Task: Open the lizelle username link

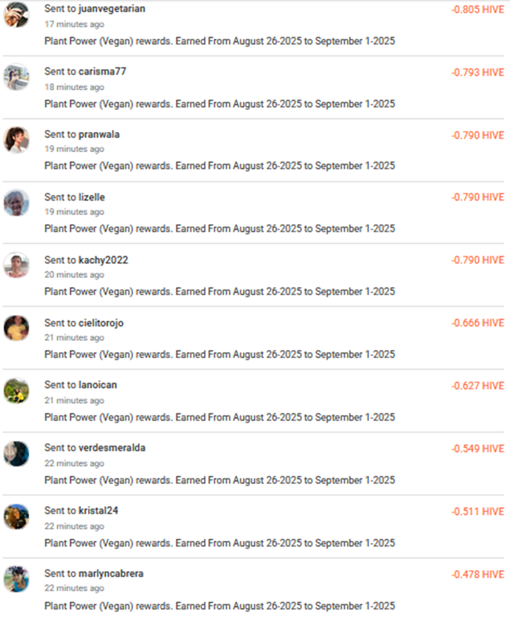Action: coord(92,197)
